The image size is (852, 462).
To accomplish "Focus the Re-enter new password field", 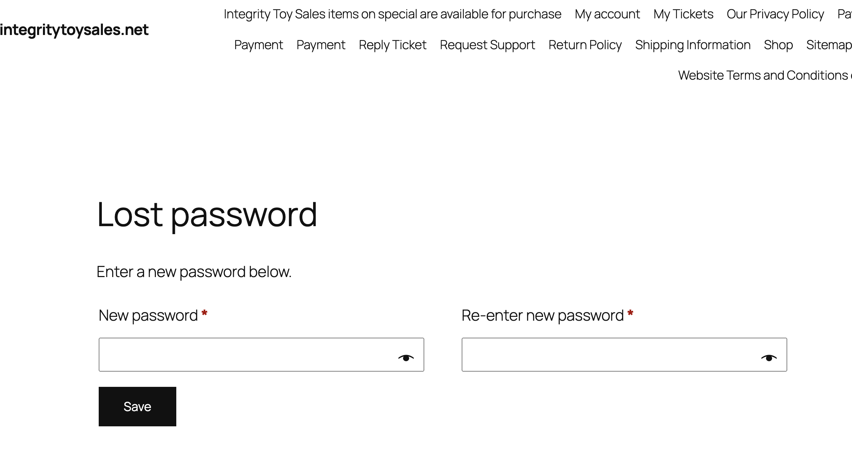I will tap(624, 355).
